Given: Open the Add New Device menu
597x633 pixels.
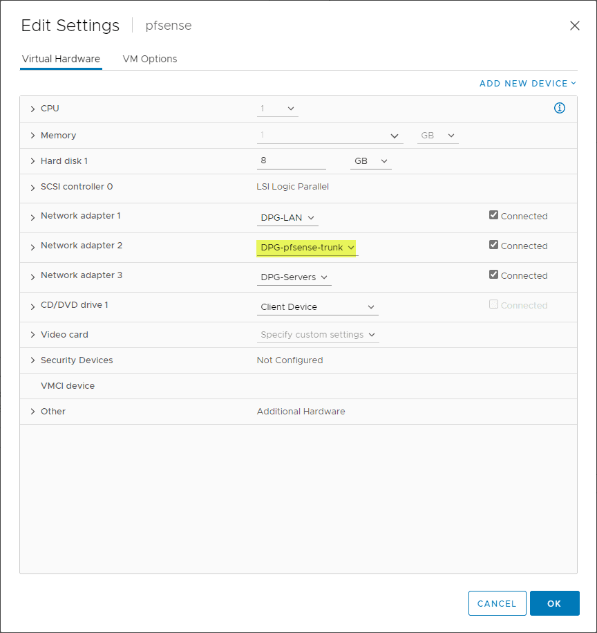Looking at the screenshot, I should (x=527, y=84).
